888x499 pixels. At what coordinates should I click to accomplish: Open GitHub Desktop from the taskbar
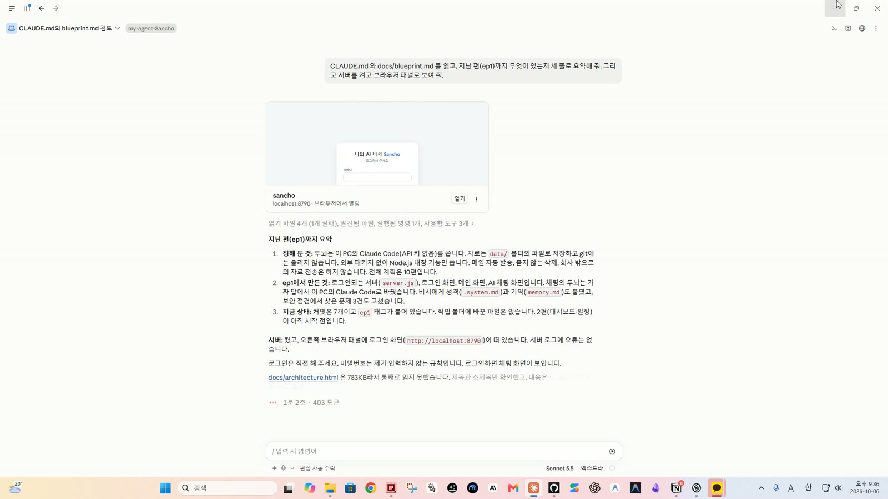click(x=554, y=488)
